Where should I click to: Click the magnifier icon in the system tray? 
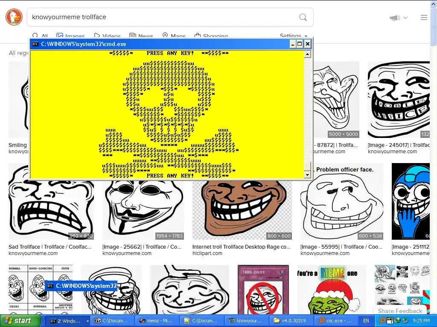point(382,321)
